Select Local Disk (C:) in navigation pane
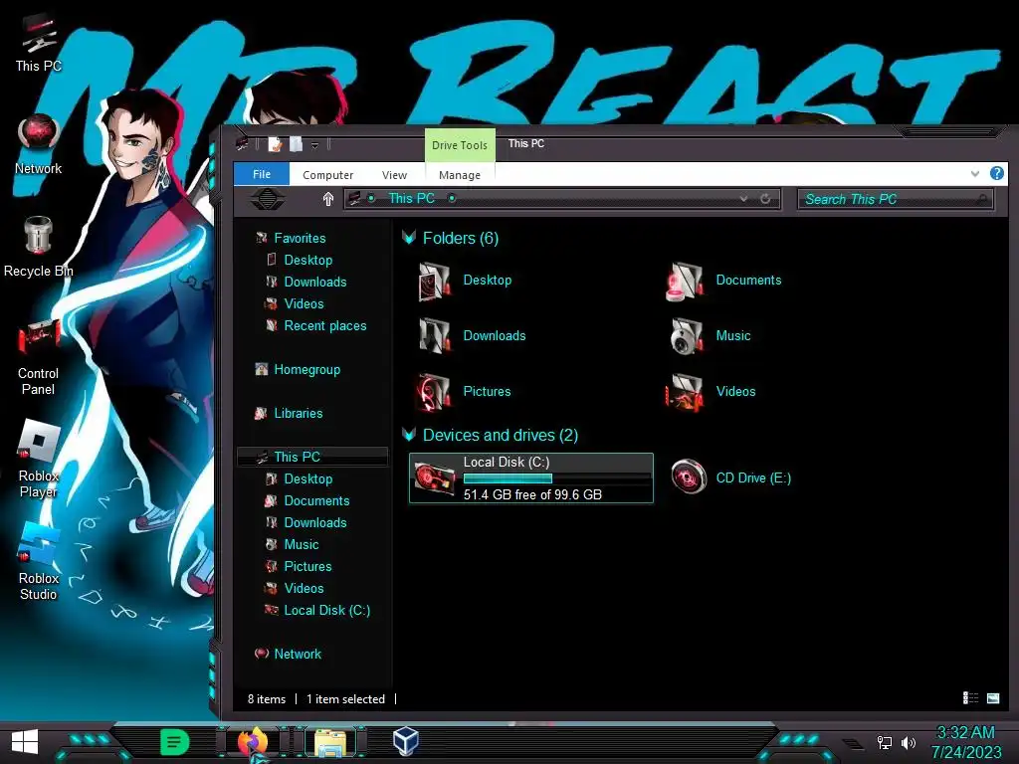 tap(326, 610)
